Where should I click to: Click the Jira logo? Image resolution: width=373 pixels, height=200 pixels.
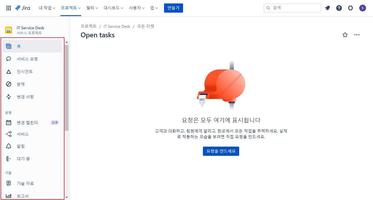tap(22, 8)
